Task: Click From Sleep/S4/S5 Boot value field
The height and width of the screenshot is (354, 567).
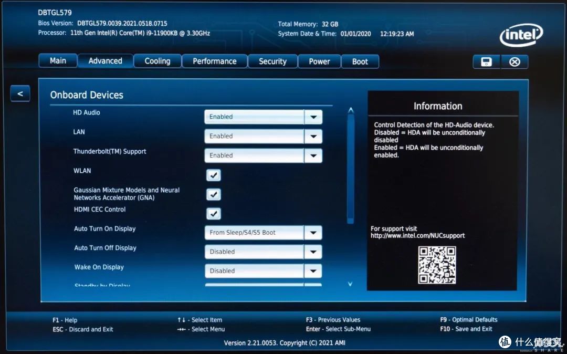Action: pos(254,233)
